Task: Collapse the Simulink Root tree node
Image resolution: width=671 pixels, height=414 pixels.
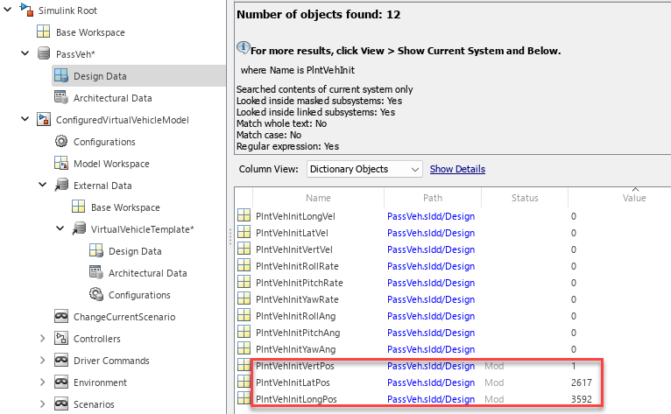Action: coord(9,11)
